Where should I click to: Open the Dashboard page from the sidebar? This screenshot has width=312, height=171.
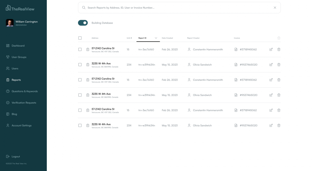(18, 46)
